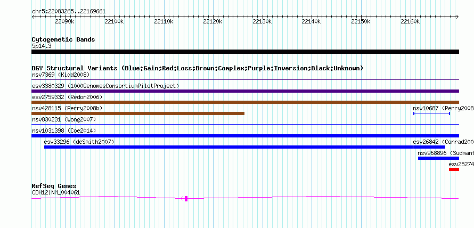Viewport: 474px width, 228px height.
Task: Select the blue esv26842 gain bar
Action: (x=429, y=147)
